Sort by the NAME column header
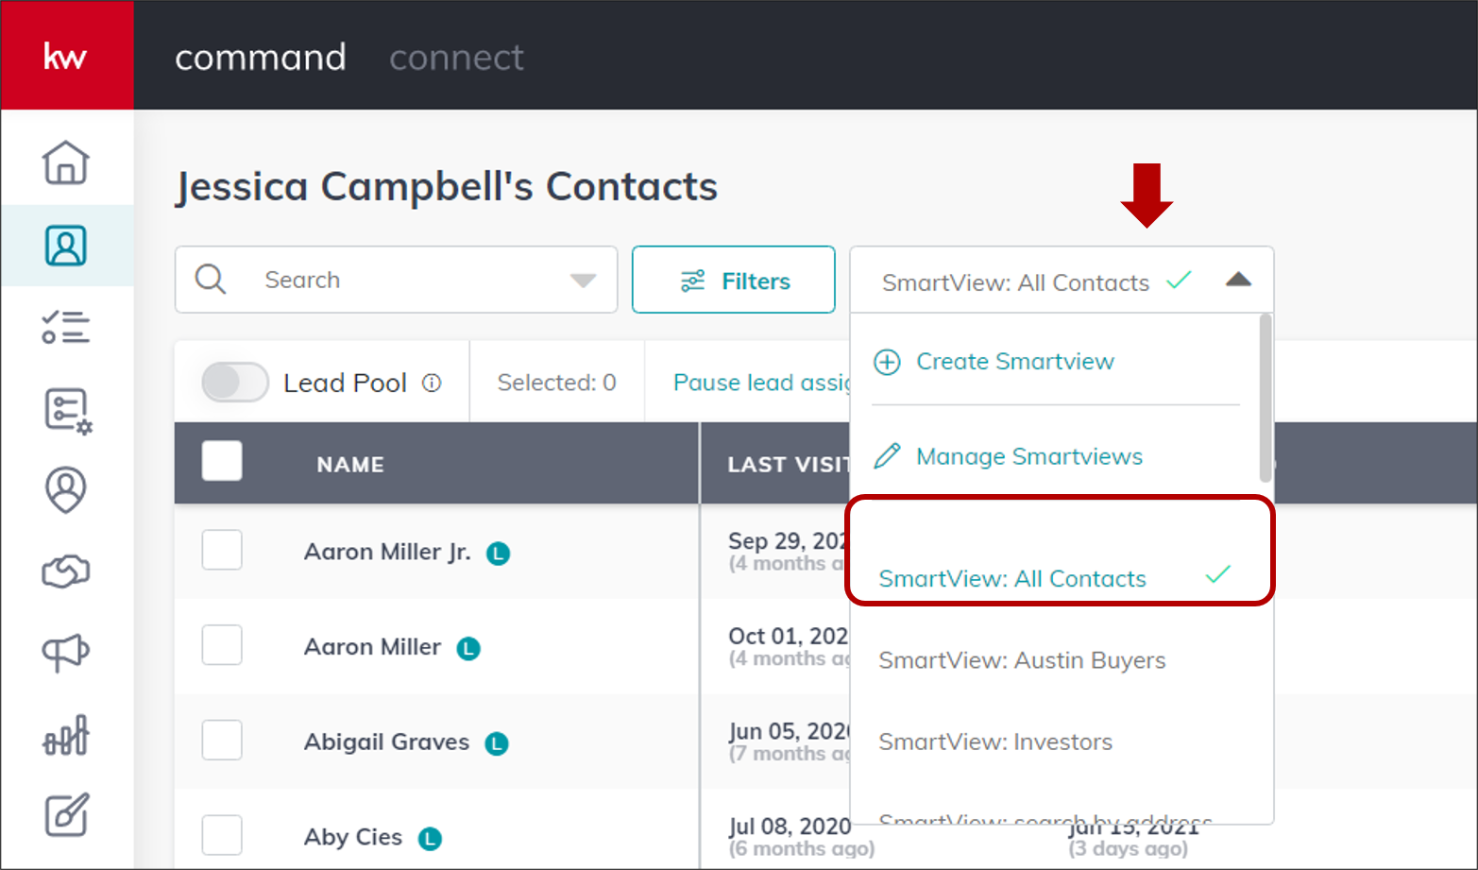This screenshot has height=870, width=1478. 350,465
